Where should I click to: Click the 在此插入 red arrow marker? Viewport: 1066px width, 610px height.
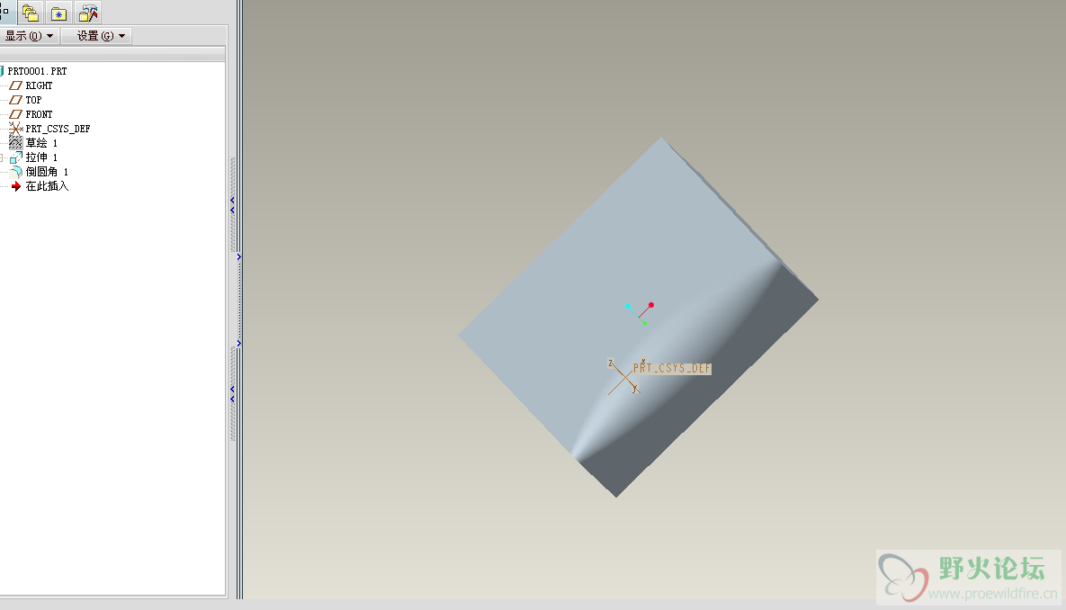click(x=16, y=185)
